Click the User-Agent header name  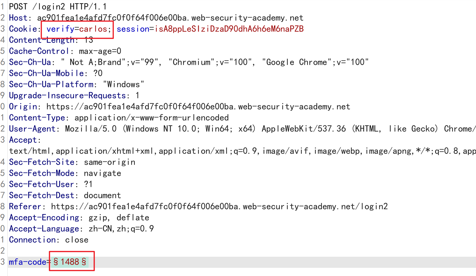pyautogui.click(x=32, y=129)
